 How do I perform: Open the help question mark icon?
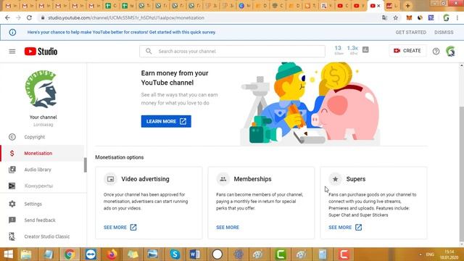tap(436, 51)
